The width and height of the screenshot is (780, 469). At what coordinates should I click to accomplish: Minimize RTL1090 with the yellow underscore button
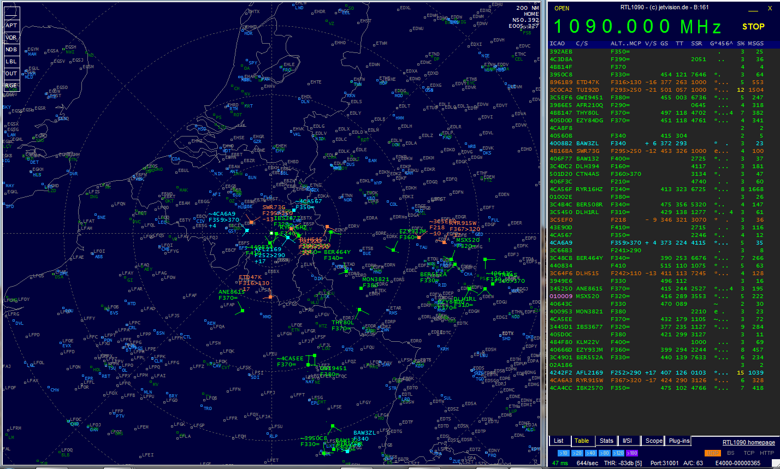[754, 8]
